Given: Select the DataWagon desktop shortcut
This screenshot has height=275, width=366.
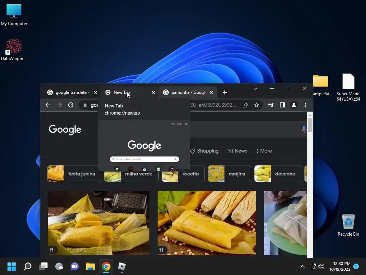Looking at the screenshot, I should point(14,49).
